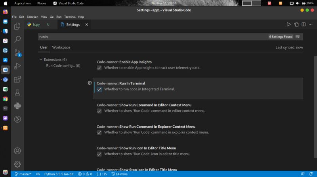Open the Terminal menu
The image size is (317, 177).
pos(70,17)
